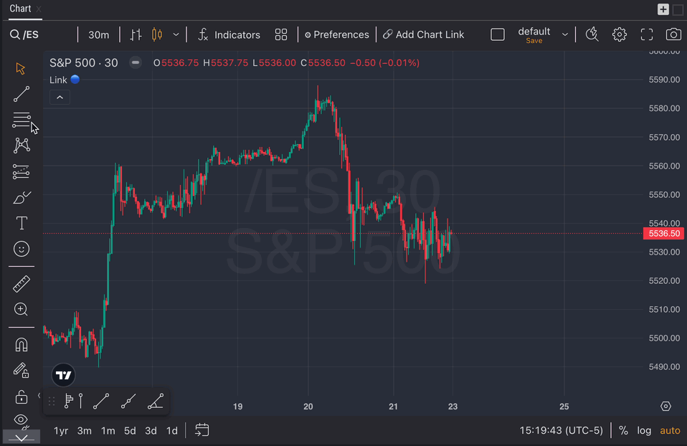Select the trend line drawing tool
Viewport: 687px width, 446px height.
click(x=22, y=94)
